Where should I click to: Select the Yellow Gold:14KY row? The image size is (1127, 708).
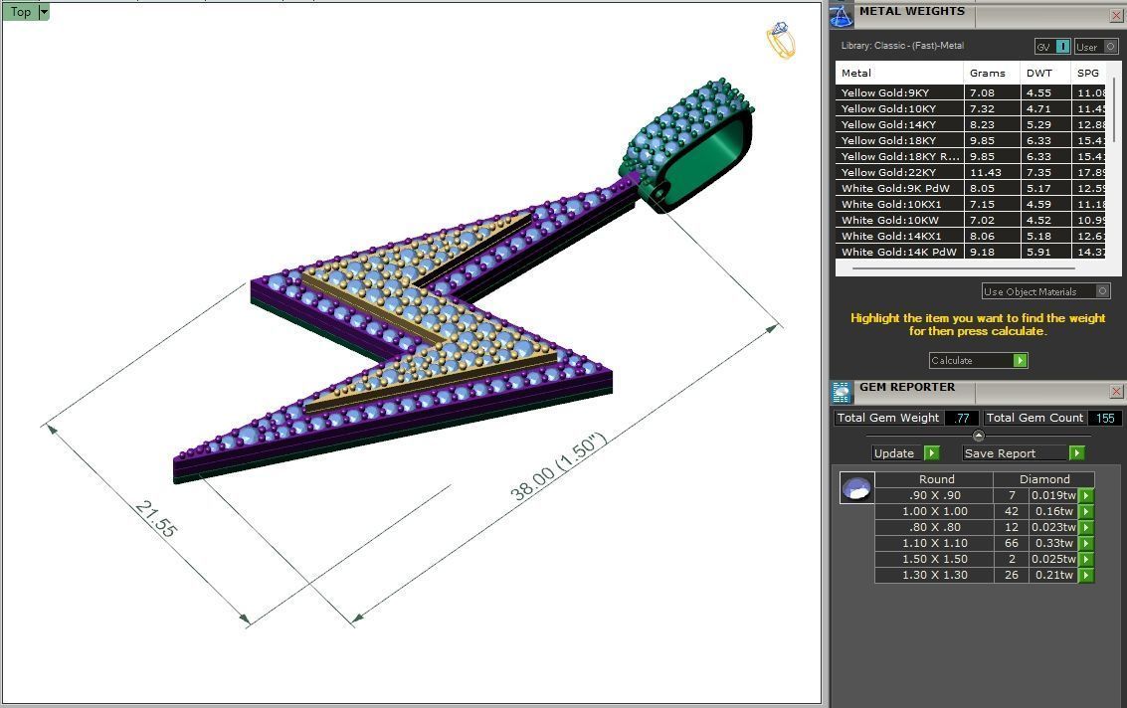pyautogui.click(x=970, y=124)
